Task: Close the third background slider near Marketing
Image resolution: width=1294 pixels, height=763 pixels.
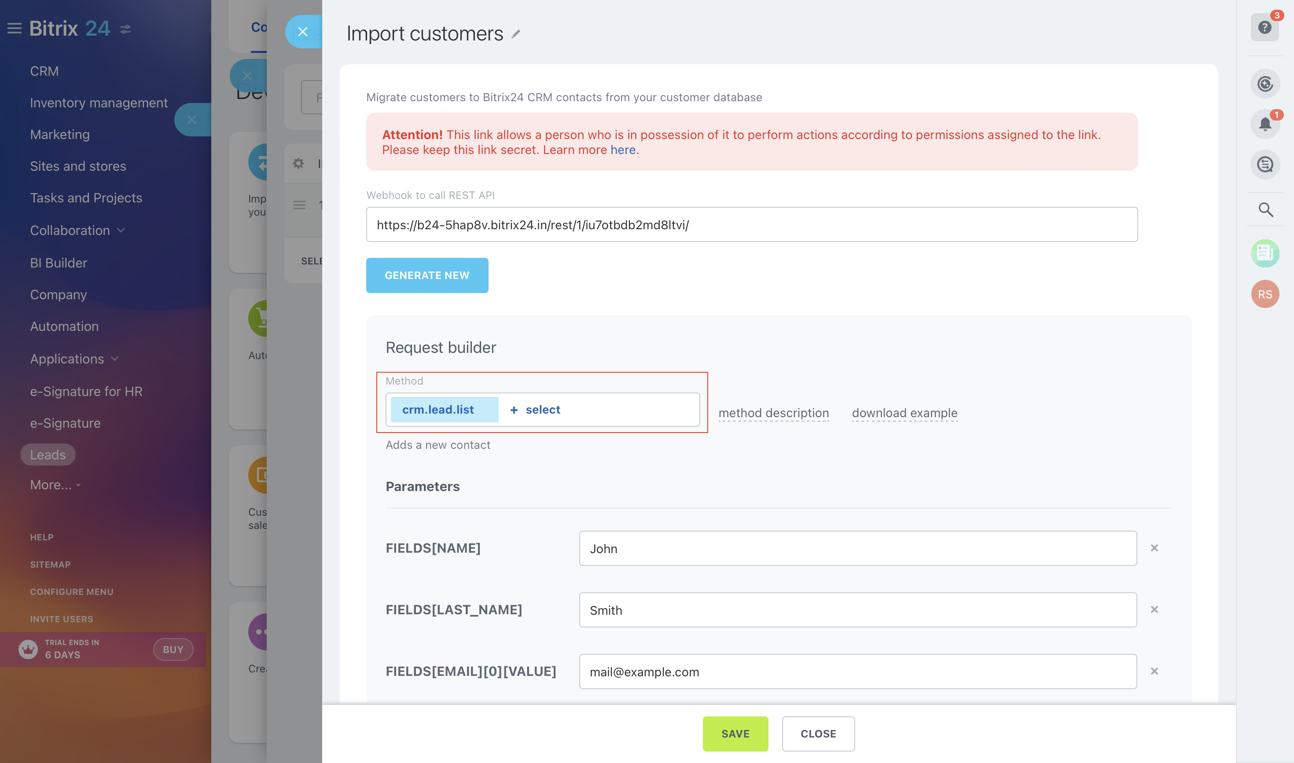Action: pyautogui.click(x=192, y=120)
